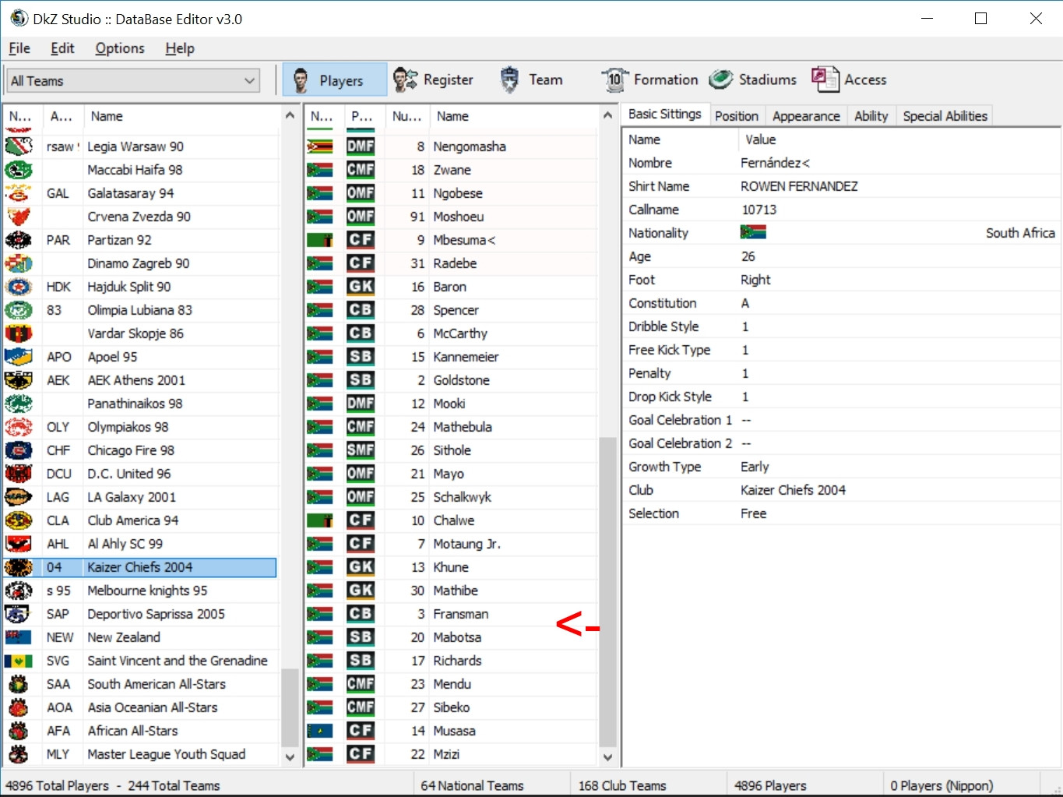Click the Zimbabwe flag next to Nengomasha
Viewport: 1063px width, 797px height.
[320, 146]
